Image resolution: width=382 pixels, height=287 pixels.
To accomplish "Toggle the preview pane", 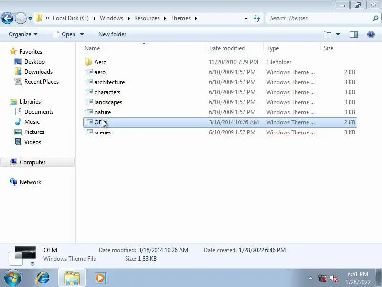I will click(354, 34).
